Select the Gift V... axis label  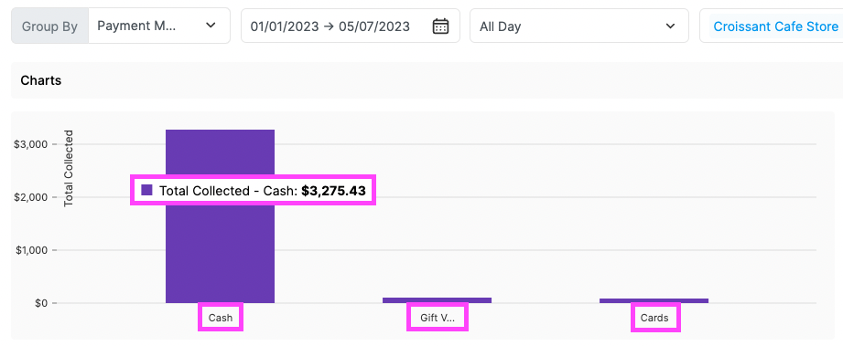[x=438, y=318]
